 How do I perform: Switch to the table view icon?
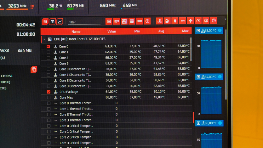coord(52,22)
